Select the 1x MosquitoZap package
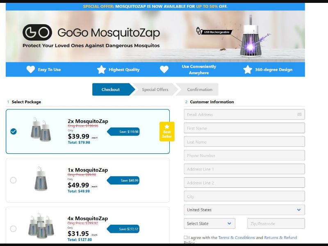The width and height of the screenshot is (328, 246). click(14, 180)
